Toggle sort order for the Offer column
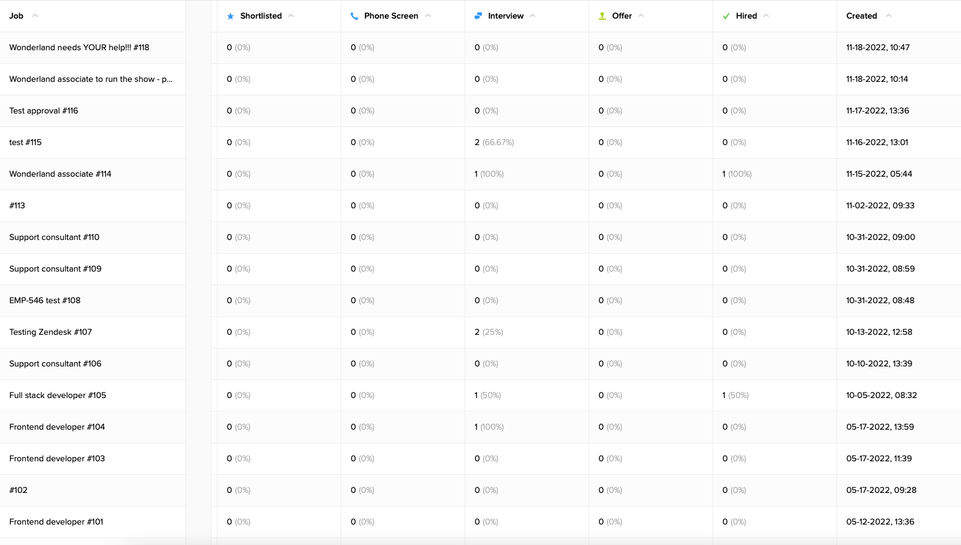 [x=641, y=15]
